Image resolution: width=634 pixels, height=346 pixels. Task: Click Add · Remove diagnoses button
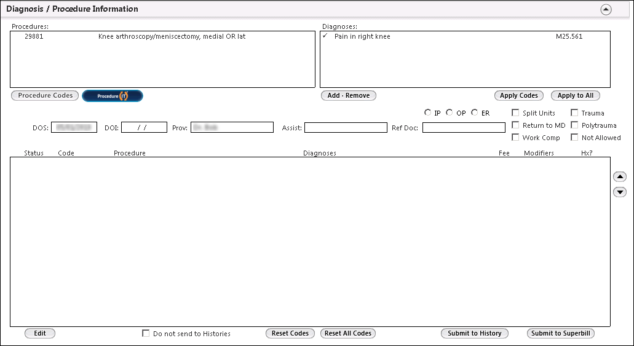coord(349,96)
